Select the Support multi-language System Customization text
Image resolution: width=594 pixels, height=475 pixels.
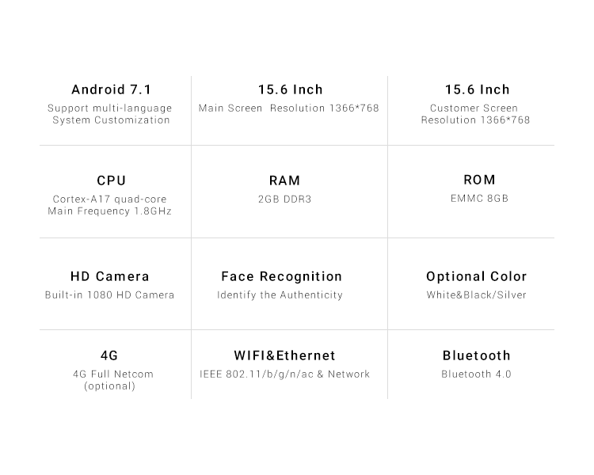point(110,114)
